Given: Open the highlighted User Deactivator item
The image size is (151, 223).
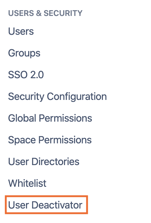Looking at the screenshot, I should (x=45, y=205).
